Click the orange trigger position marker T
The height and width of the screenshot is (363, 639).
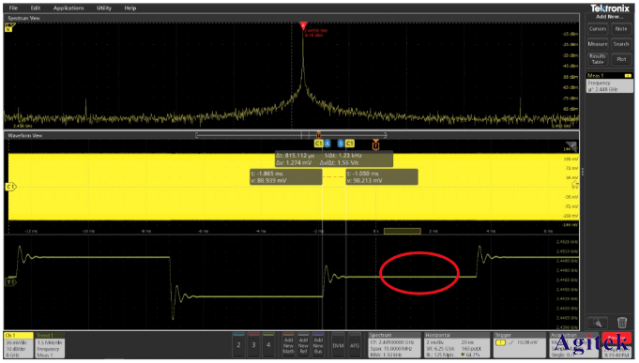375,144
